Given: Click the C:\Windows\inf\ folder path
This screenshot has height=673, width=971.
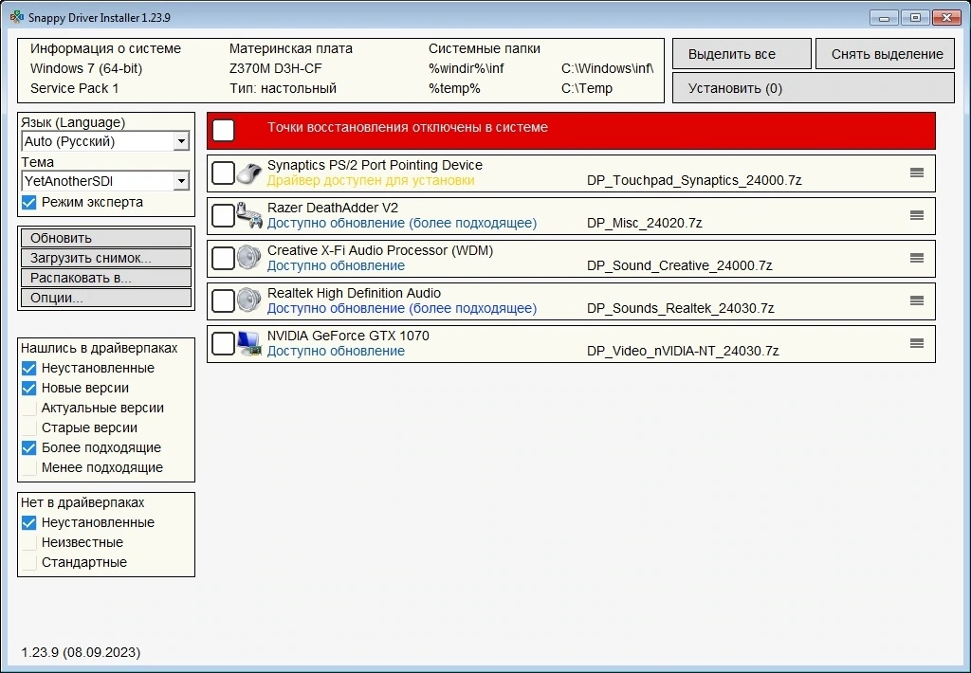Looking at the screenshot, I should (x=608, y=68).
